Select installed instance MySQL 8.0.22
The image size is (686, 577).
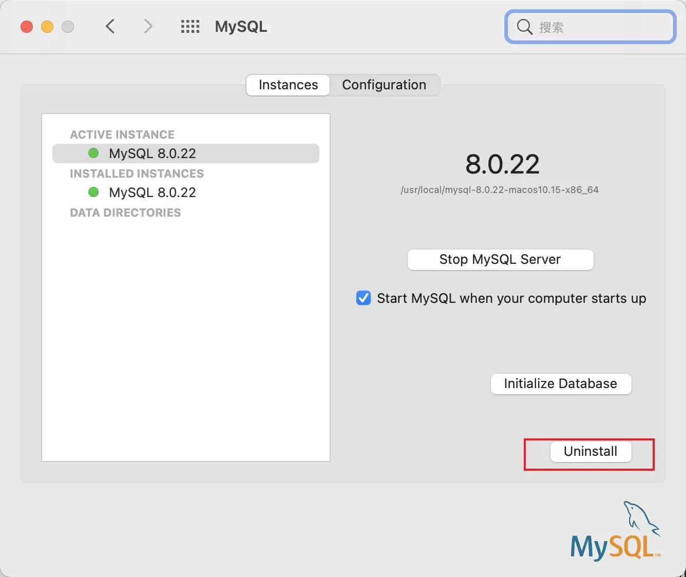click(x=186, y=193)
